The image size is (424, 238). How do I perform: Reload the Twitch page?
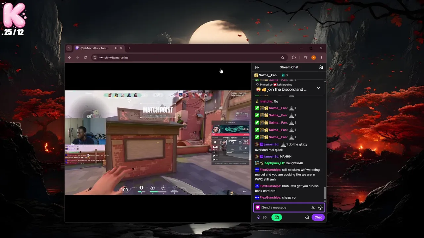point(85,58)
